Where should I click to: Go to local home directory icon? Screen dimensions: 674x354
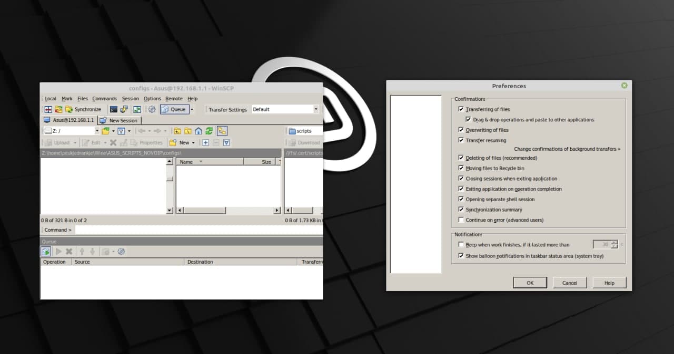(199, 131)
